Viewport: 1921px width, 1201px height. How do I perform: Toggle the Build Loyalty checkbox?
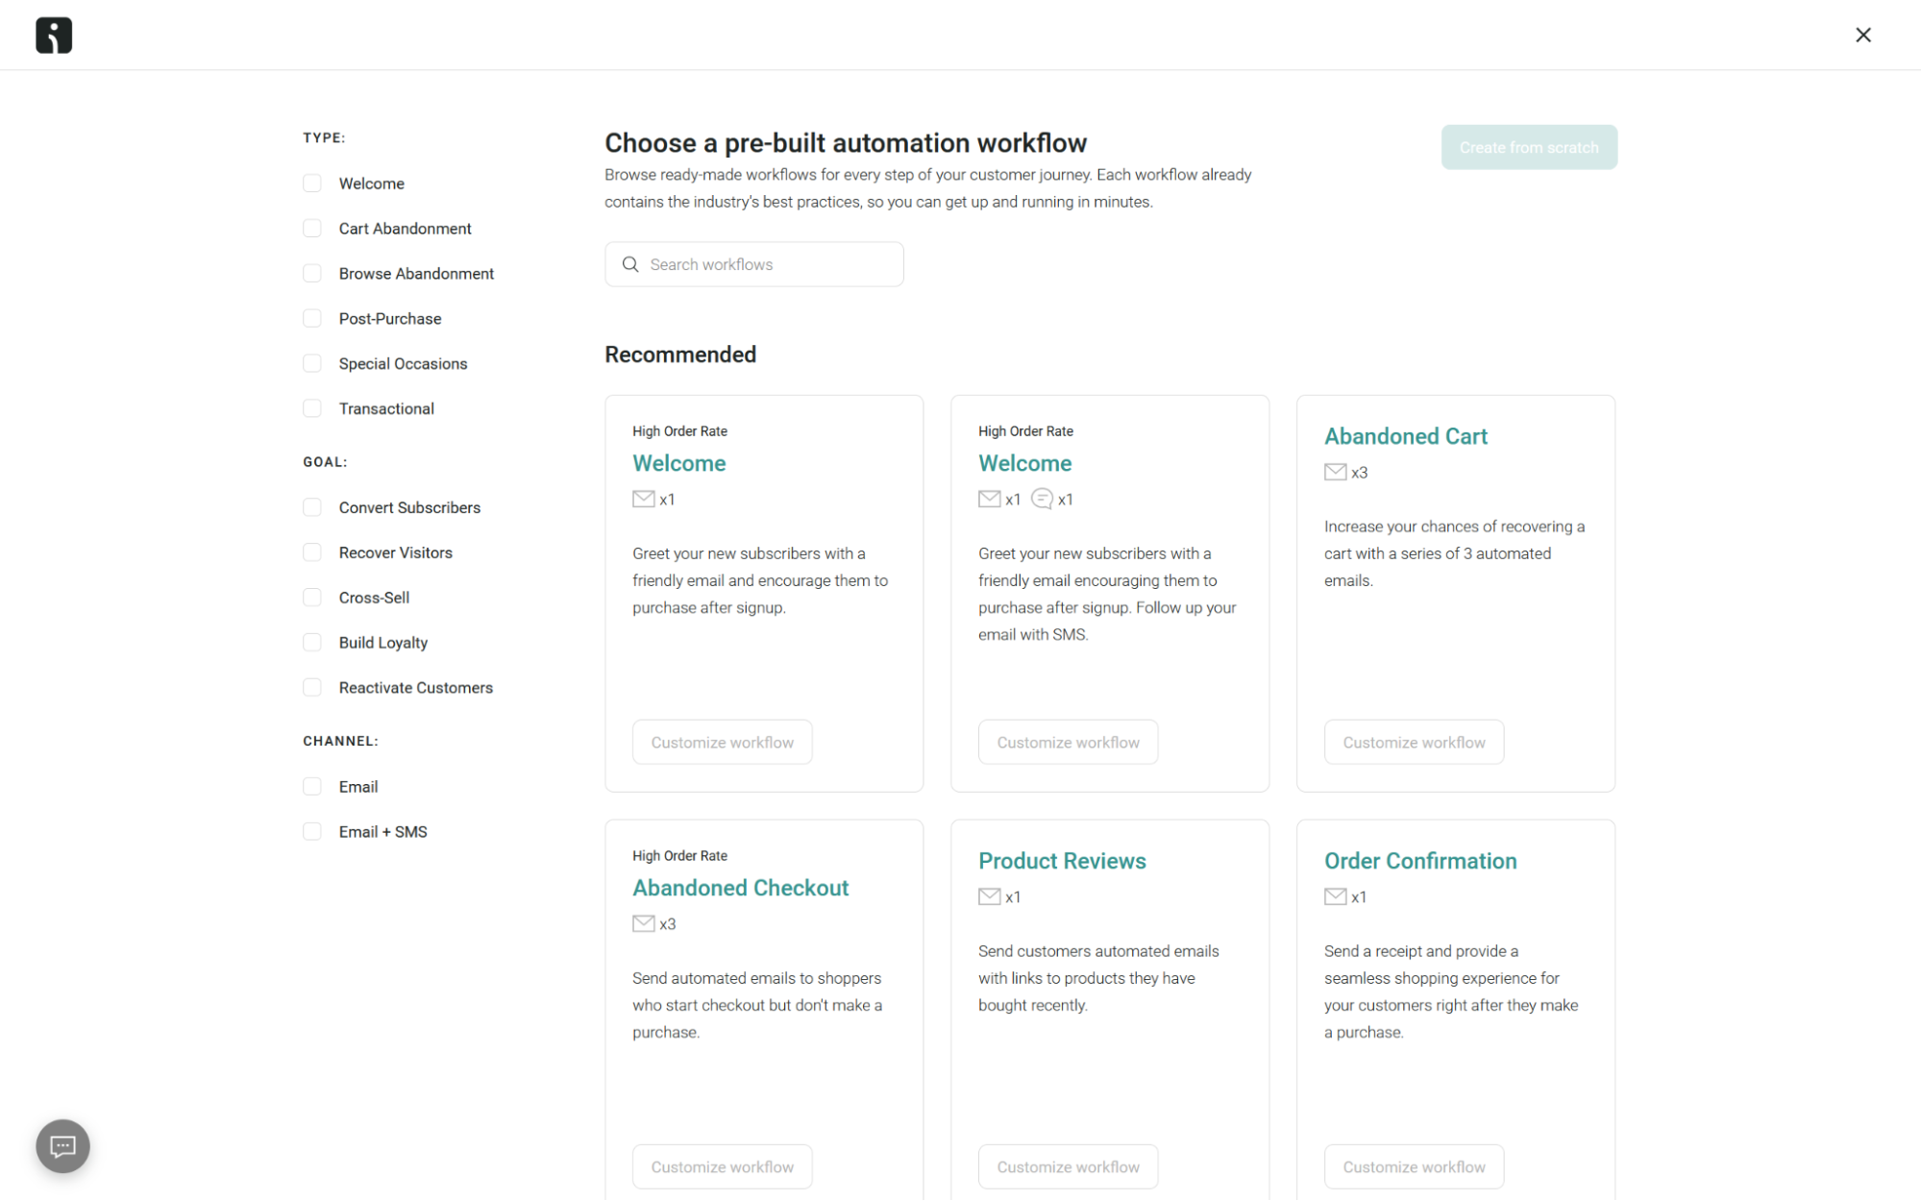(311, 642)
